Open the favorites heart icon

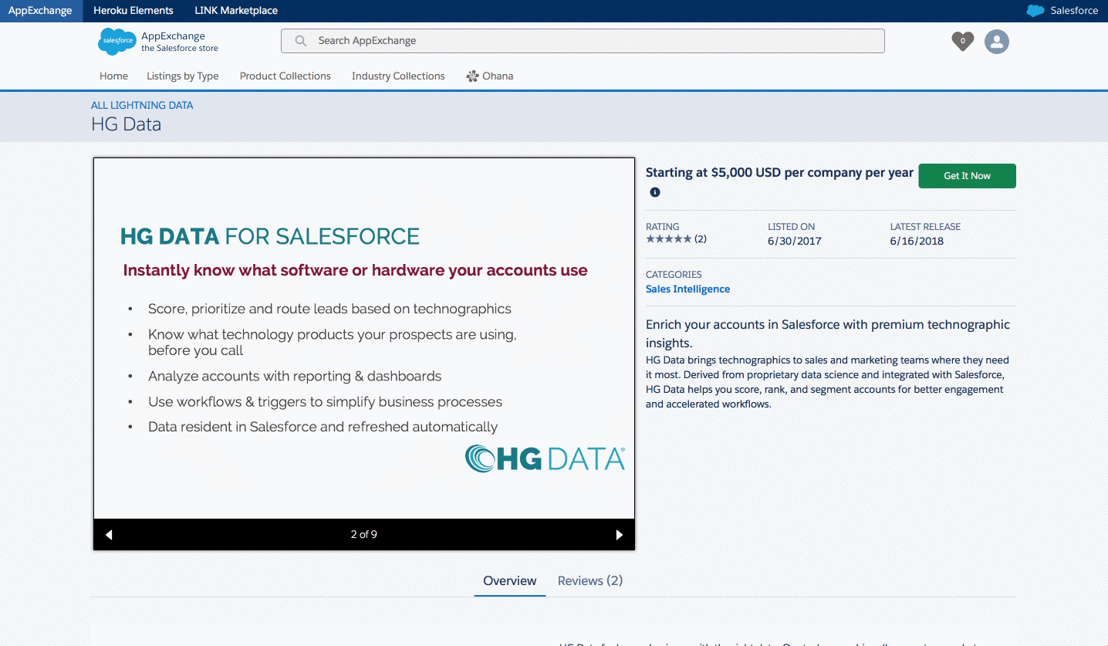tap(962, 41)
